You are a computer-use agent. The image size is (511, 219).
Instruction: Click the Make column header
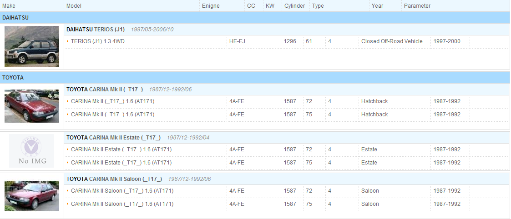[x=9, y=6]
